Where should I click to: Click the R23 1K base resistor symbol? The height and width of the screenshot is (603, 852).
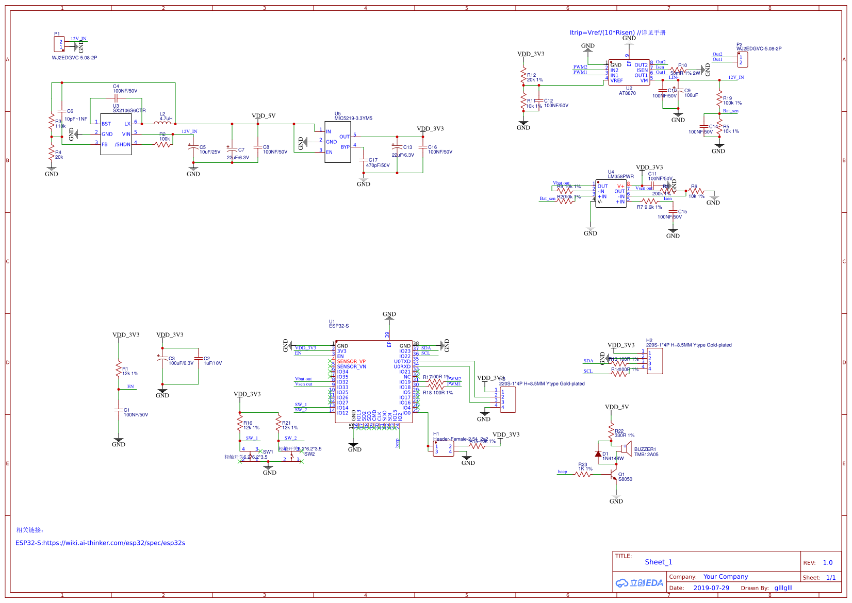(x=583, y=474)
